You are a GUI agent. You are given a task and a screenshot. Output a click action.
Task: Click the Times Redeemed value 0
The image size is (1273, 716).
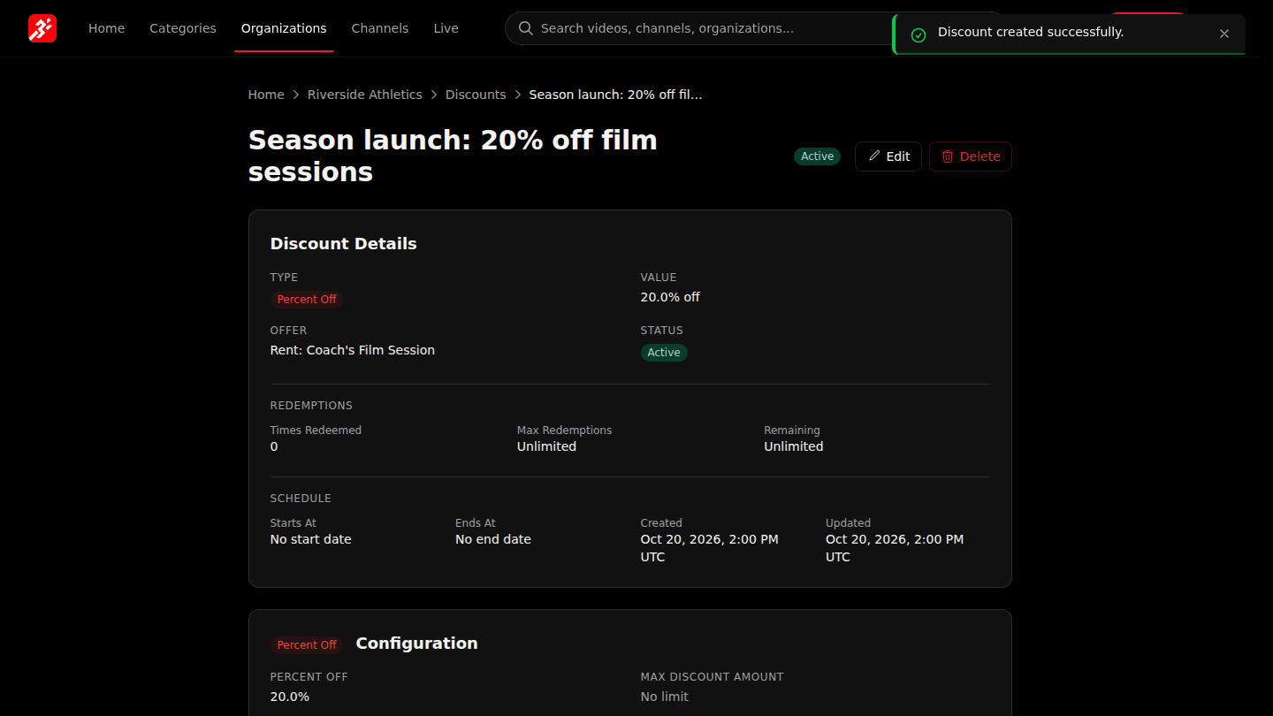[x=274, y=446]
